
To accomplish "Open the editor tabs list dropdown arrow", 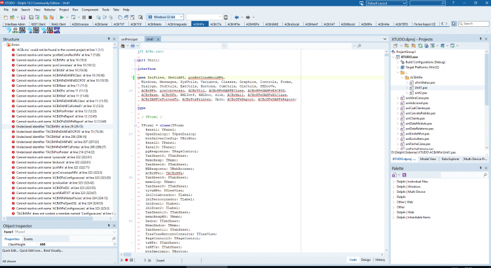I will click(x=385, y=39).
